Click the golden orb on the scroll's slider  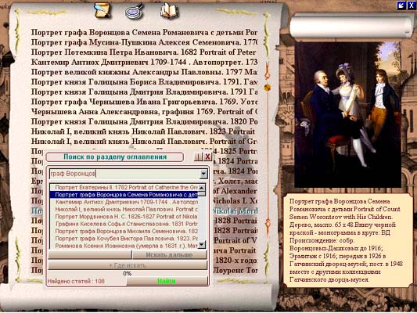point(268,87)
